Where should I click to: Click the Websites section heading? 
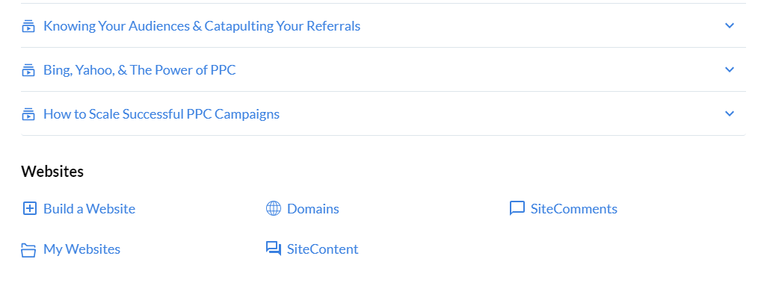pyautogui.click(x=52, y=172)
